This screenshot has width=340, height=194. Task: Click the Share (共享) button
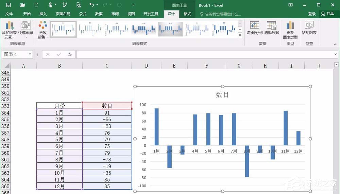tap(327, 14)
